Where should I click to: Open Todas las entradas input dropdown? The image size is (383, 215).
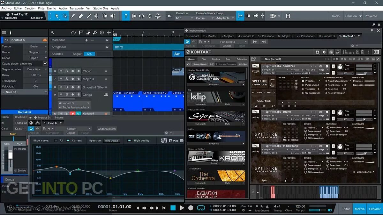click(74, 107)
